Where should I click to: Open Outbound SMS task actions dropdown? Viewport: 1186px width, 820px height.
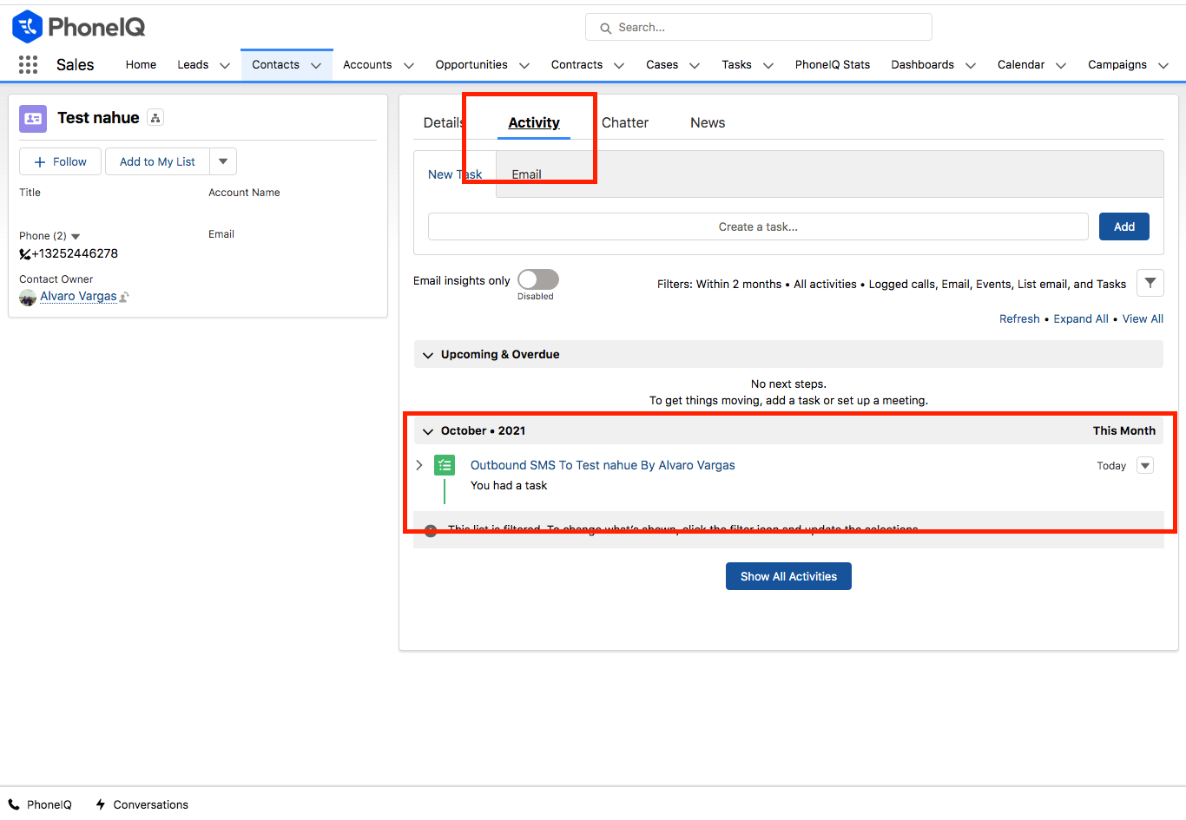pyautogui.click(x=1145, y=465)
